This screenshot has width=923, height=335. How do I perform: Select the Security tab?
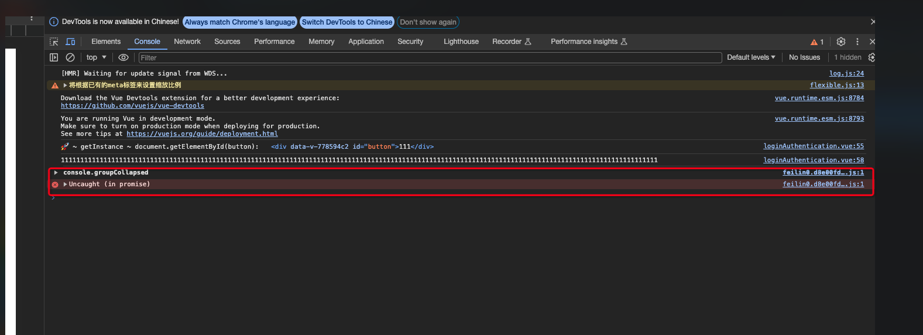410,42
